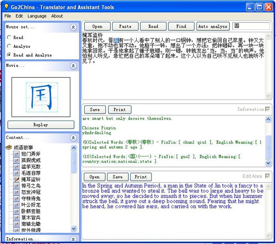Click source text scroll up arrow

click(268, 36)
